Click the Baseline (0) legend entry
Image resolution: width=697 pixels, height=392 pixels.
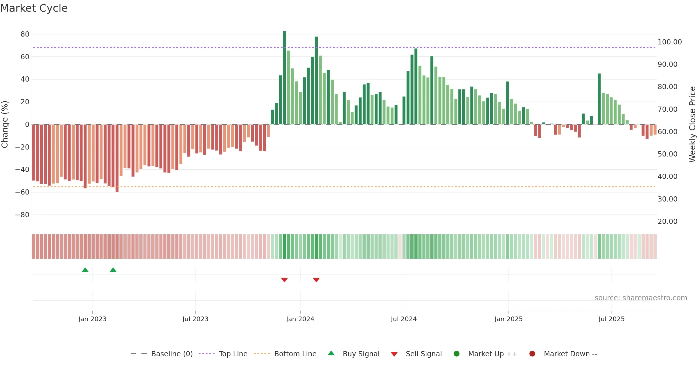tap(162, 354)
